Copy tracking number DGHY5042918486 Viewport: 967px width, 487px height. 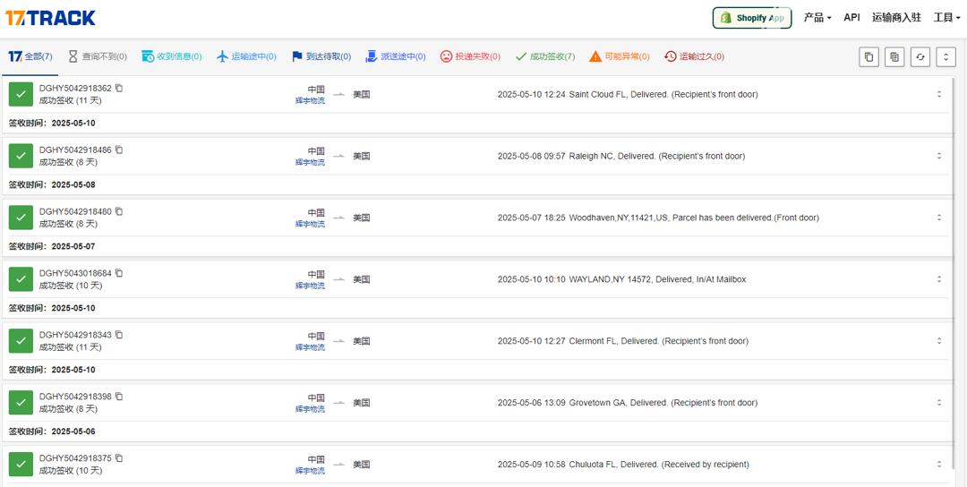[119, 150]
